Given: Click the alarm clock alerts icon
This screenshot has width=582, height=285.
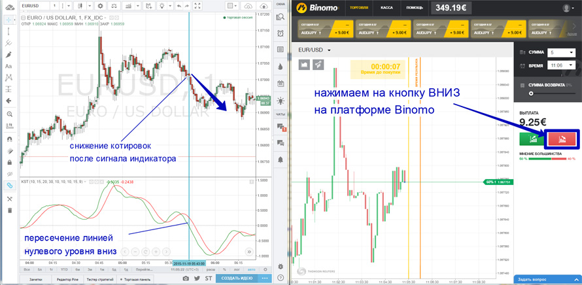Looking at the screenshot, I should point(281,33).
